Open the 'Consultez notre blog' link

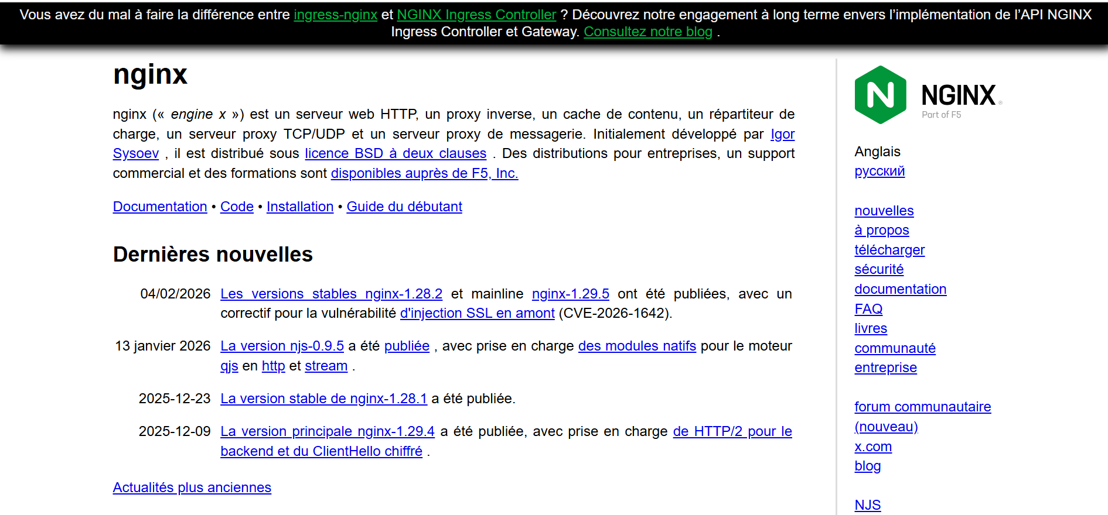point(648,32)
